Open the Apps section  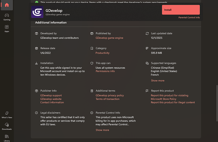[7, 29]
